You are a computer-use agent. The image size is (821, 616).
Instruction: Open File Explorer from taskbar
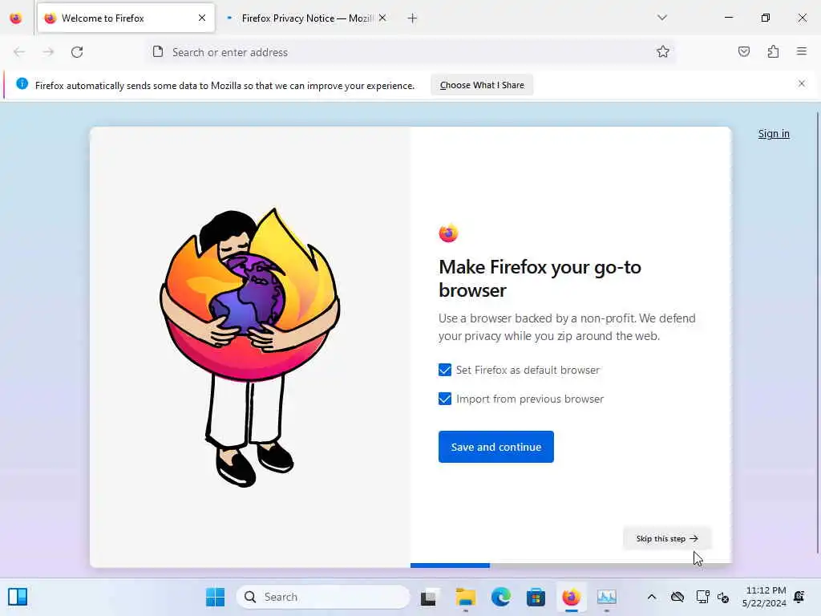pos(465,597)
